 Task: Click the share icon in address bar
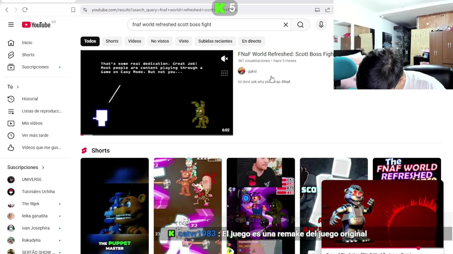pos(327,10)
